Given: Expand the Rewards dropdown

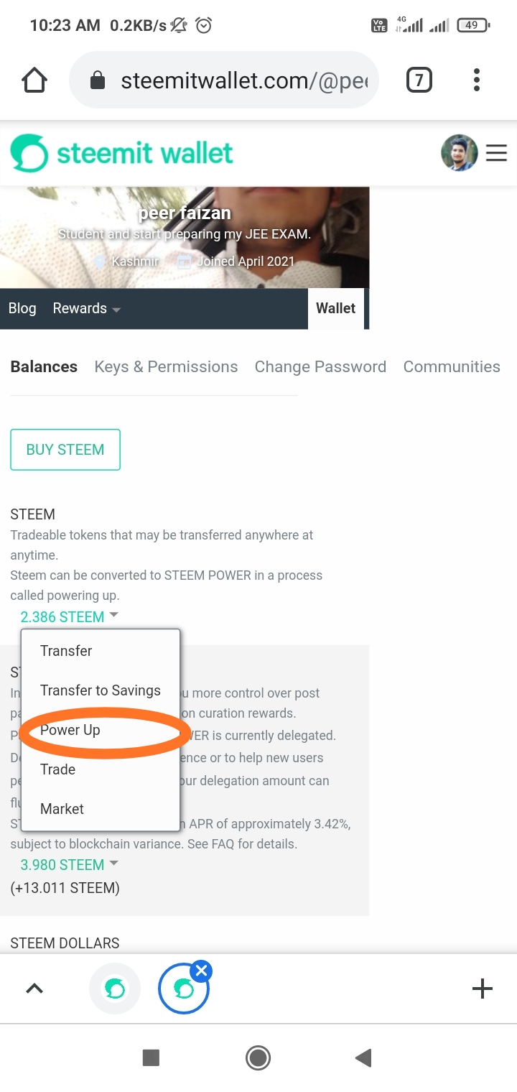Looking at the screenshot, I should [x=86, y=309].
